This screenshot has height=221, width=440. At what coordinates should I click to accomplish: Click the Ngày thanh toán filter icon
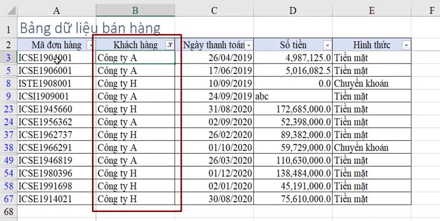point(248,45)
